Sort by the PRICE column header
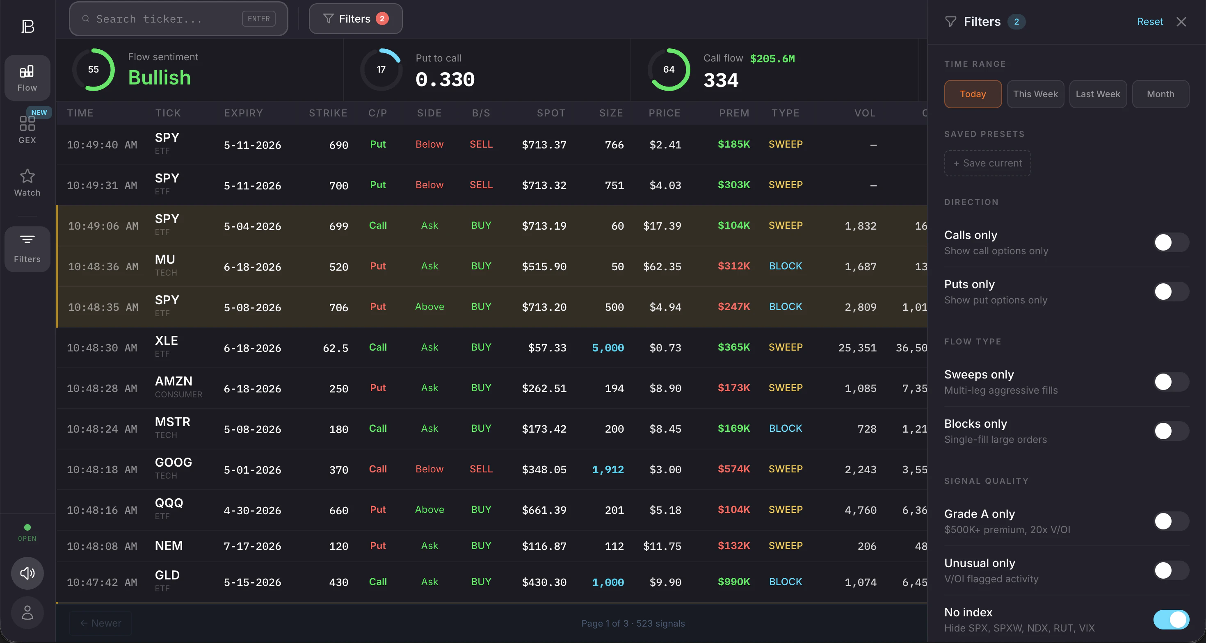This screenshot has width=1206, height=643. click(665, 113)
